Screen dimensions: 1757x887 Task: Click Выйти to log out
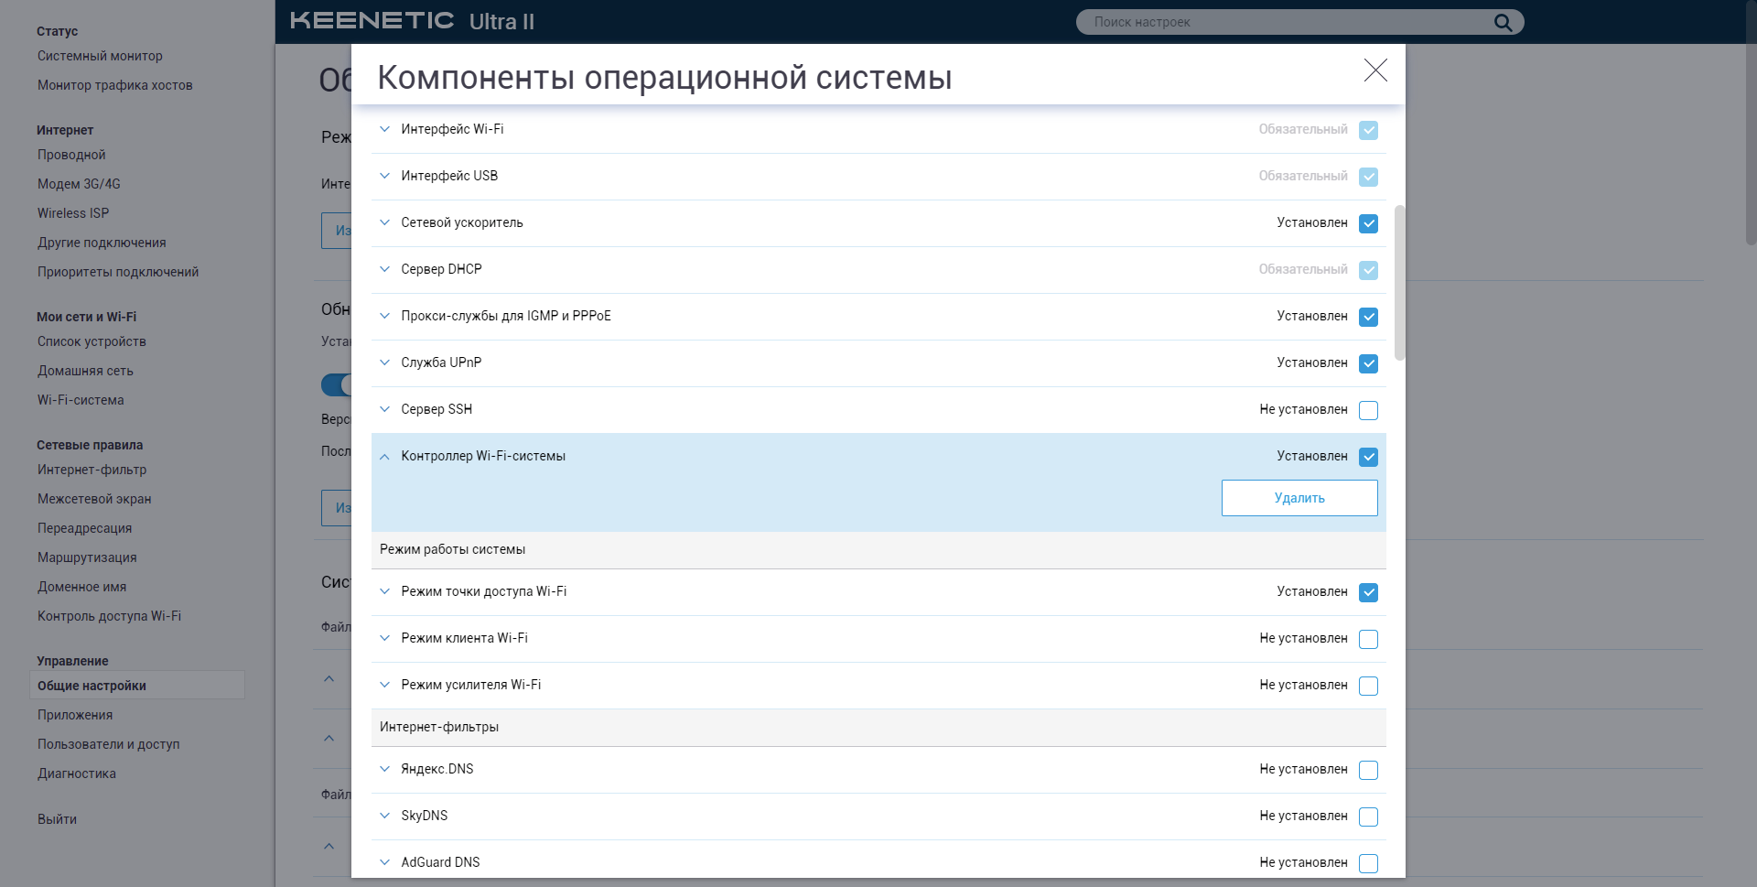pyautogui.click(x=57, y=819)
